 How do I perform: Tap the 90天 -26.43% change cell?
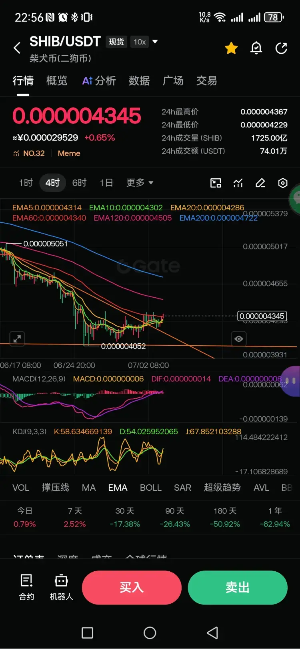click(175, 517)
